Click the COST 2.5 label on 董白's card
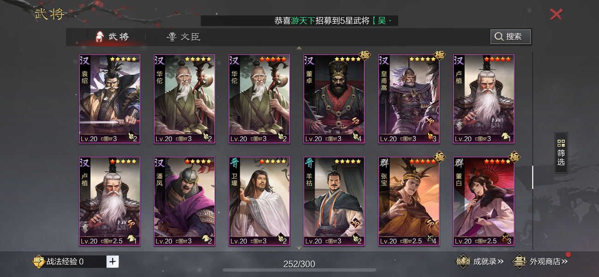599x277 pixels. tap(486, 241)
